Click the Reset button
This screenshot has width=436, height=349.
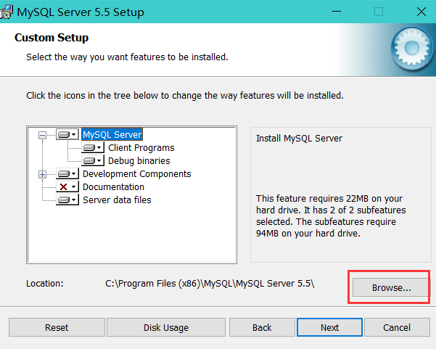[x=57, y=327]
